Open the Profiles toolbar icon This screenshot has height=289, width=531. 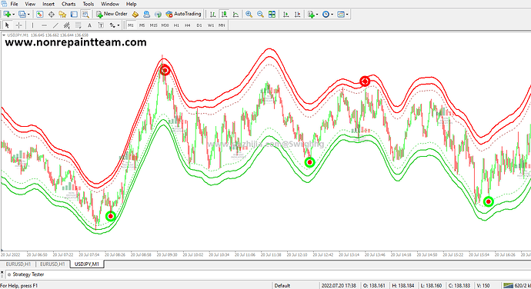(22, 14)
